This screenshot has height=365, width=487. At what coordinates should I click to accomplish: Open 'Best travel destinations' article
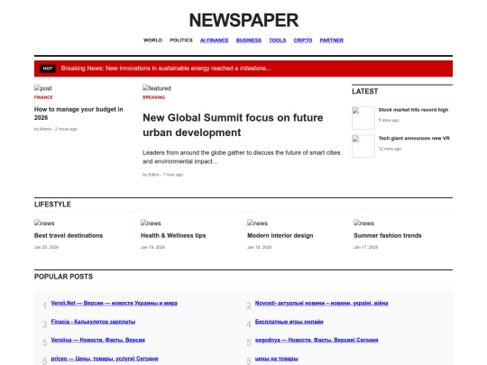(69, 235)
